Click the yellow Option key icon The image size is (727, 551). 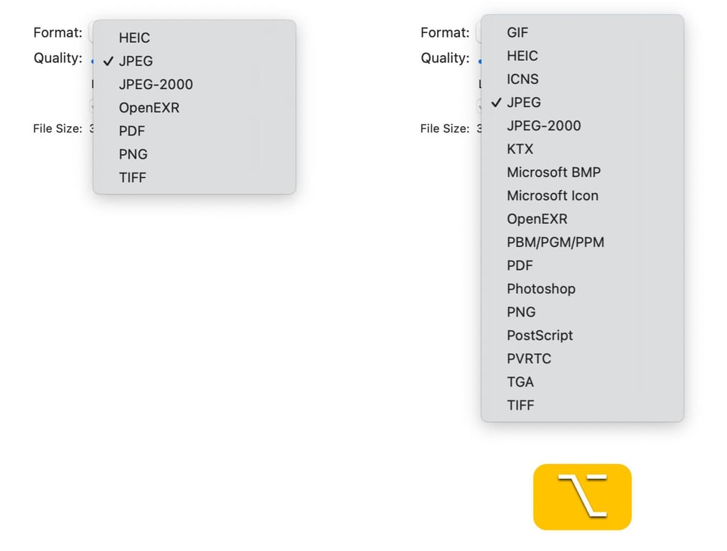pos(582,496)
